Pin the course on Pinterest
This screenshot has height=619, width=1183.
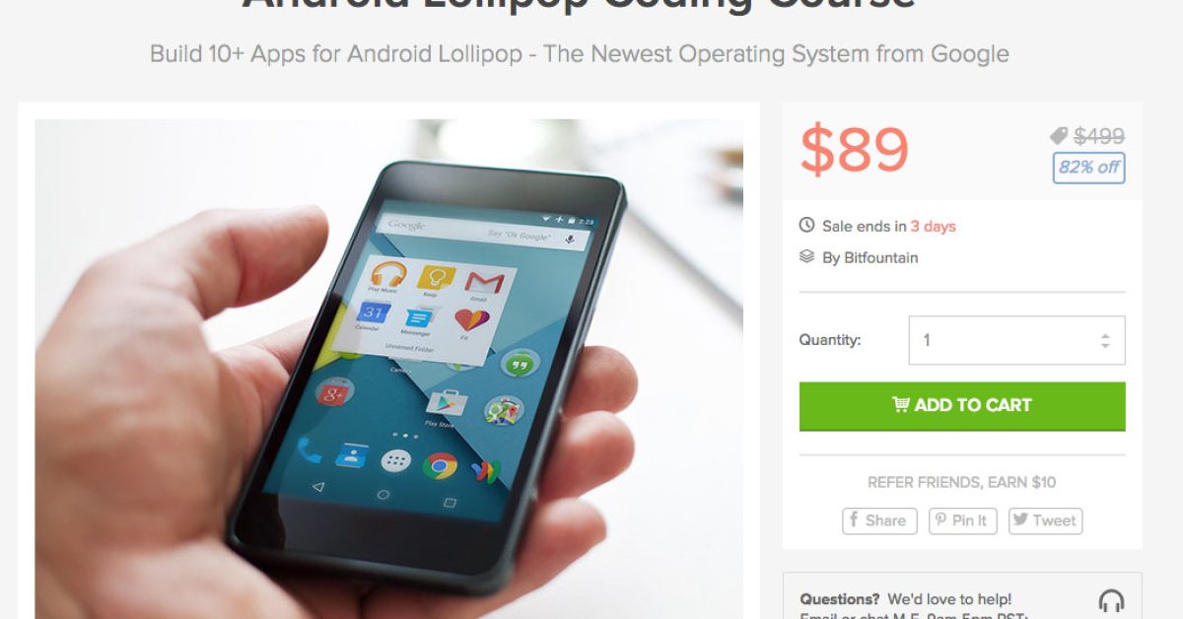coord(963,520)
